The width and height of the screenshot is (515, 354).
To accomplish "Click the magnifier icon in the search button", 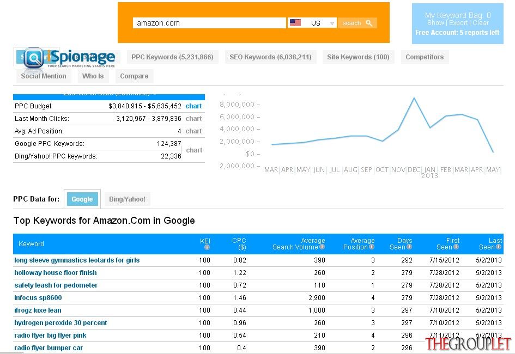I will [x=369, y=23].
